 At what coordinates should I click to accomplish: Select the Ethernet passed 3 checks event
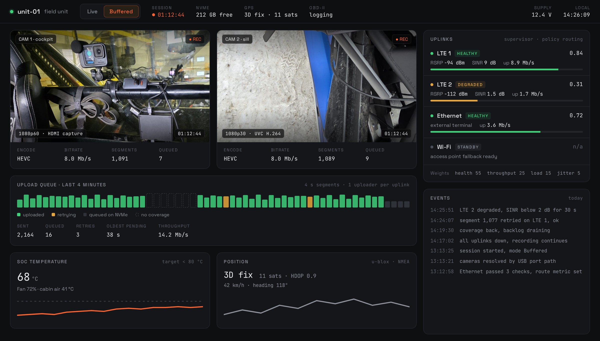(506, 271)
